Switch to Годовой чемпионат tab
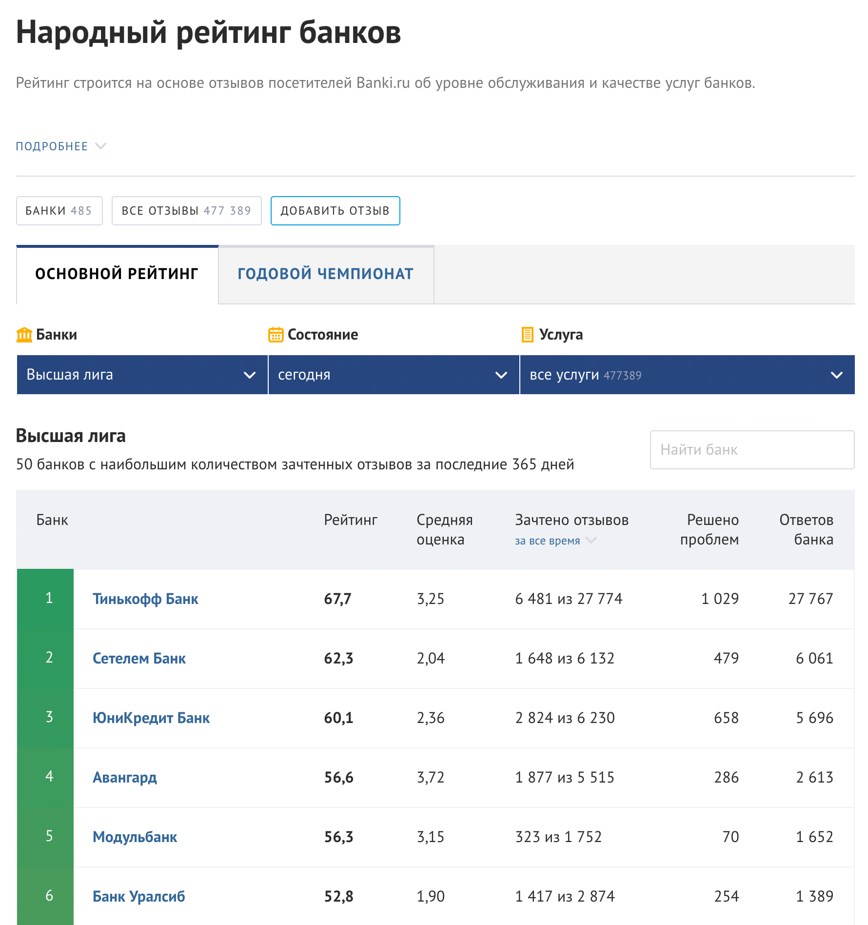Image resolution: width=868 pixels, height=925 pixels. click(x=326, y=274)
